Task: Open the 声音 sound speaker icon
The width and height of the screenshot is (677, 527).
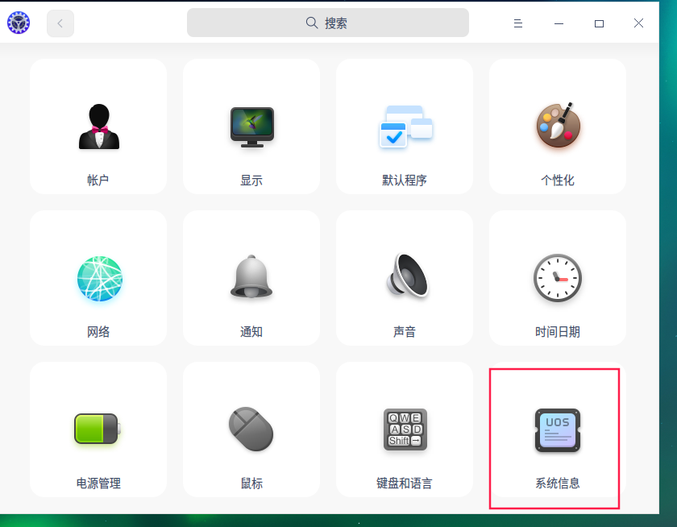Action: pos(405,278)
